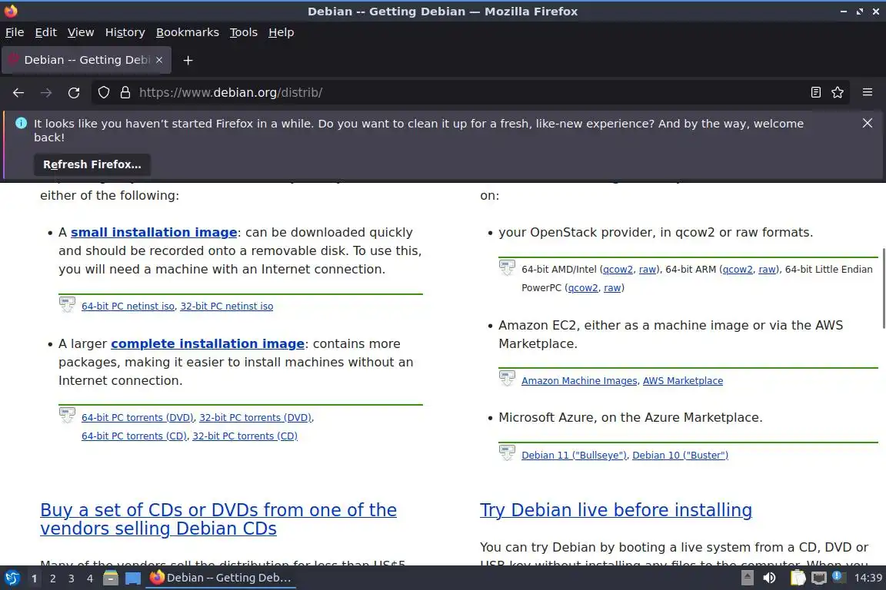Viewport: 886px width, 590px height.
Task: Open the File menu
Action: [x=15, y=32]
